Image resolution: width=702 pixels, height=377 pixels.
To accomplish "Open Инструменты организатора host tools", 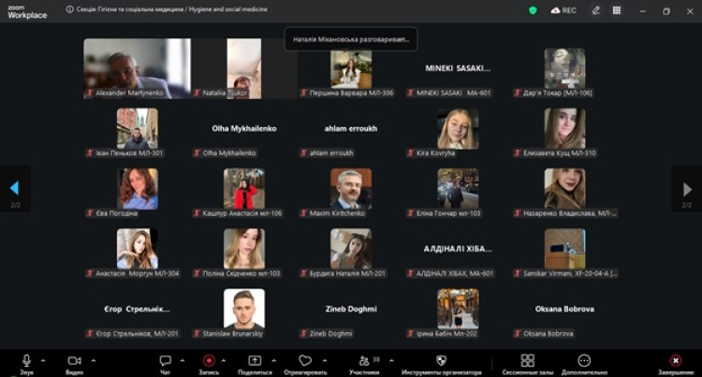I will [442, 361].
